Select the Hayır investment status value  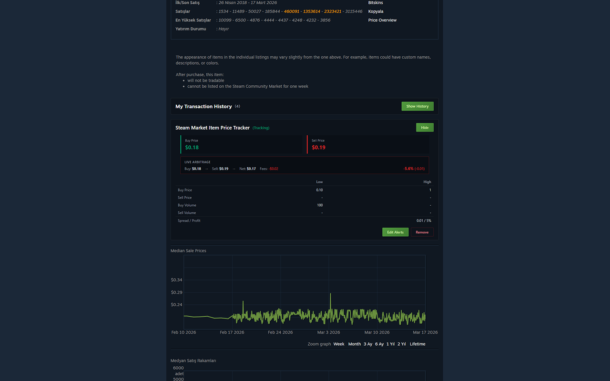tap(224, 29)
